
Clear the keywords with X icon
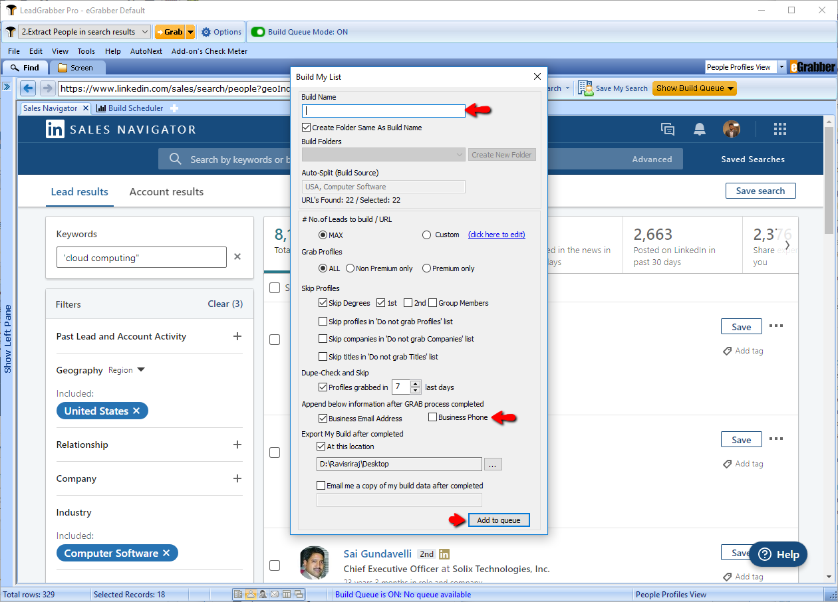237,257
